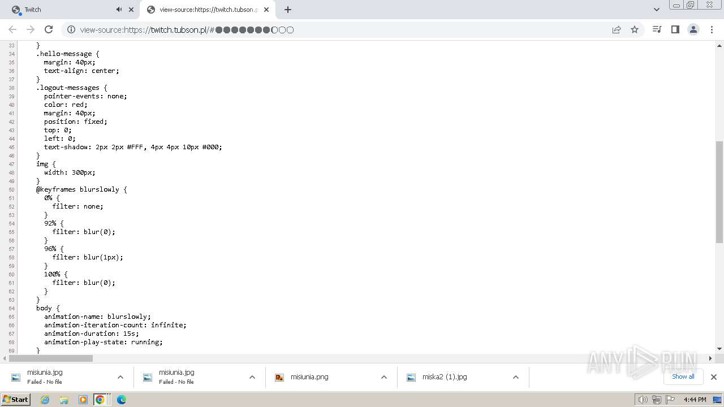Go back to previous page
The image size is (724, 407).
pyautogui.click(x=12, y=29)
